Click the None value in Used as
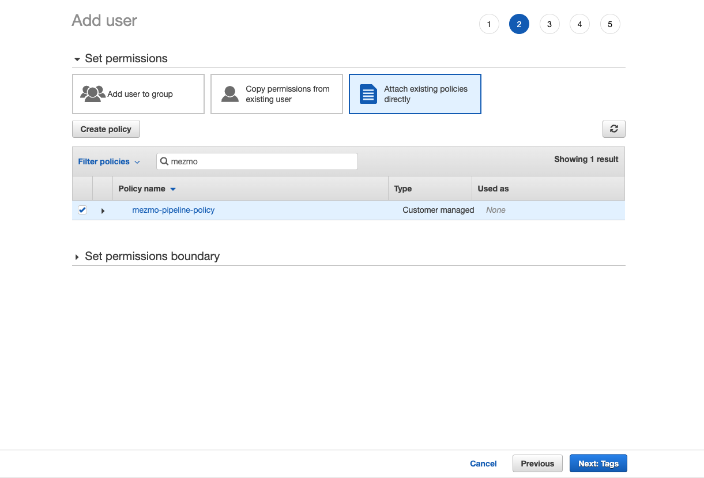704x478 pixels. (x=496, y=210)
